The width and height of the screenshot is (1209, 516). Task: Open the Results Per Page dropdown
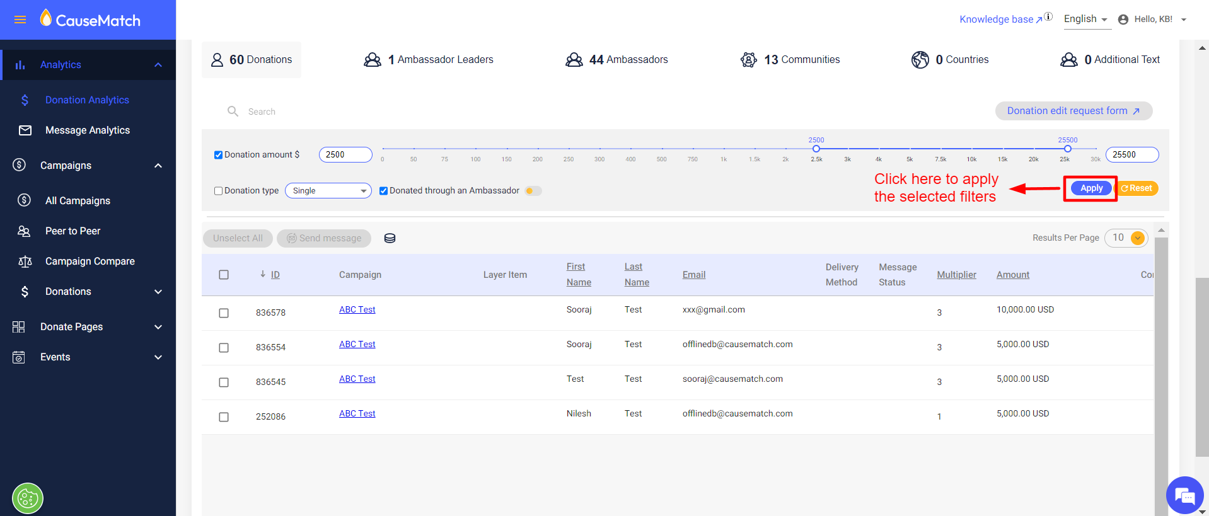(x=1126, y=238)
